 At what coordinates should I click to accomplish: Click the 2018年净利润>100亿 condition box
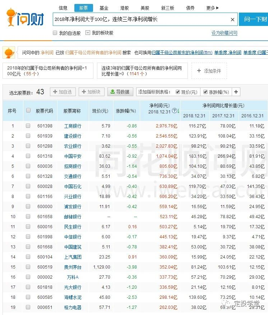tap(48, 71)
